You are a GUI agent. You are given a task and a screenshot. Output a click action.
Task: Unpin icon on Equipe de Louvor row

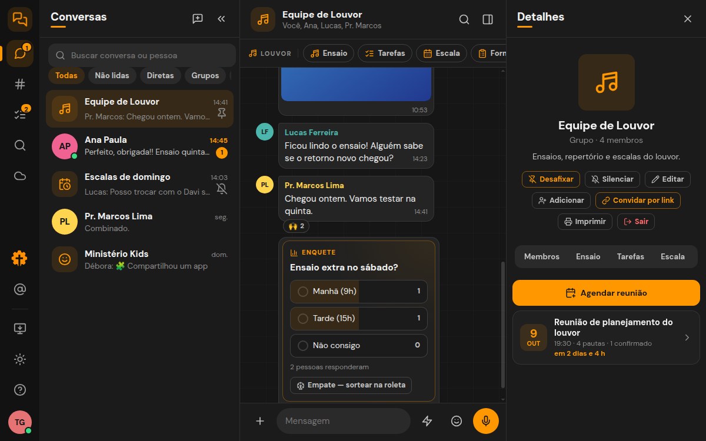pyautogui.click(x=222, y=114)
